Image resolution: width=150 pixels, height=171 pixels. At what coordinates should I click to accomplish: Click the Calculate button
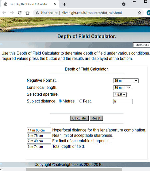click(x=79, y=118)
